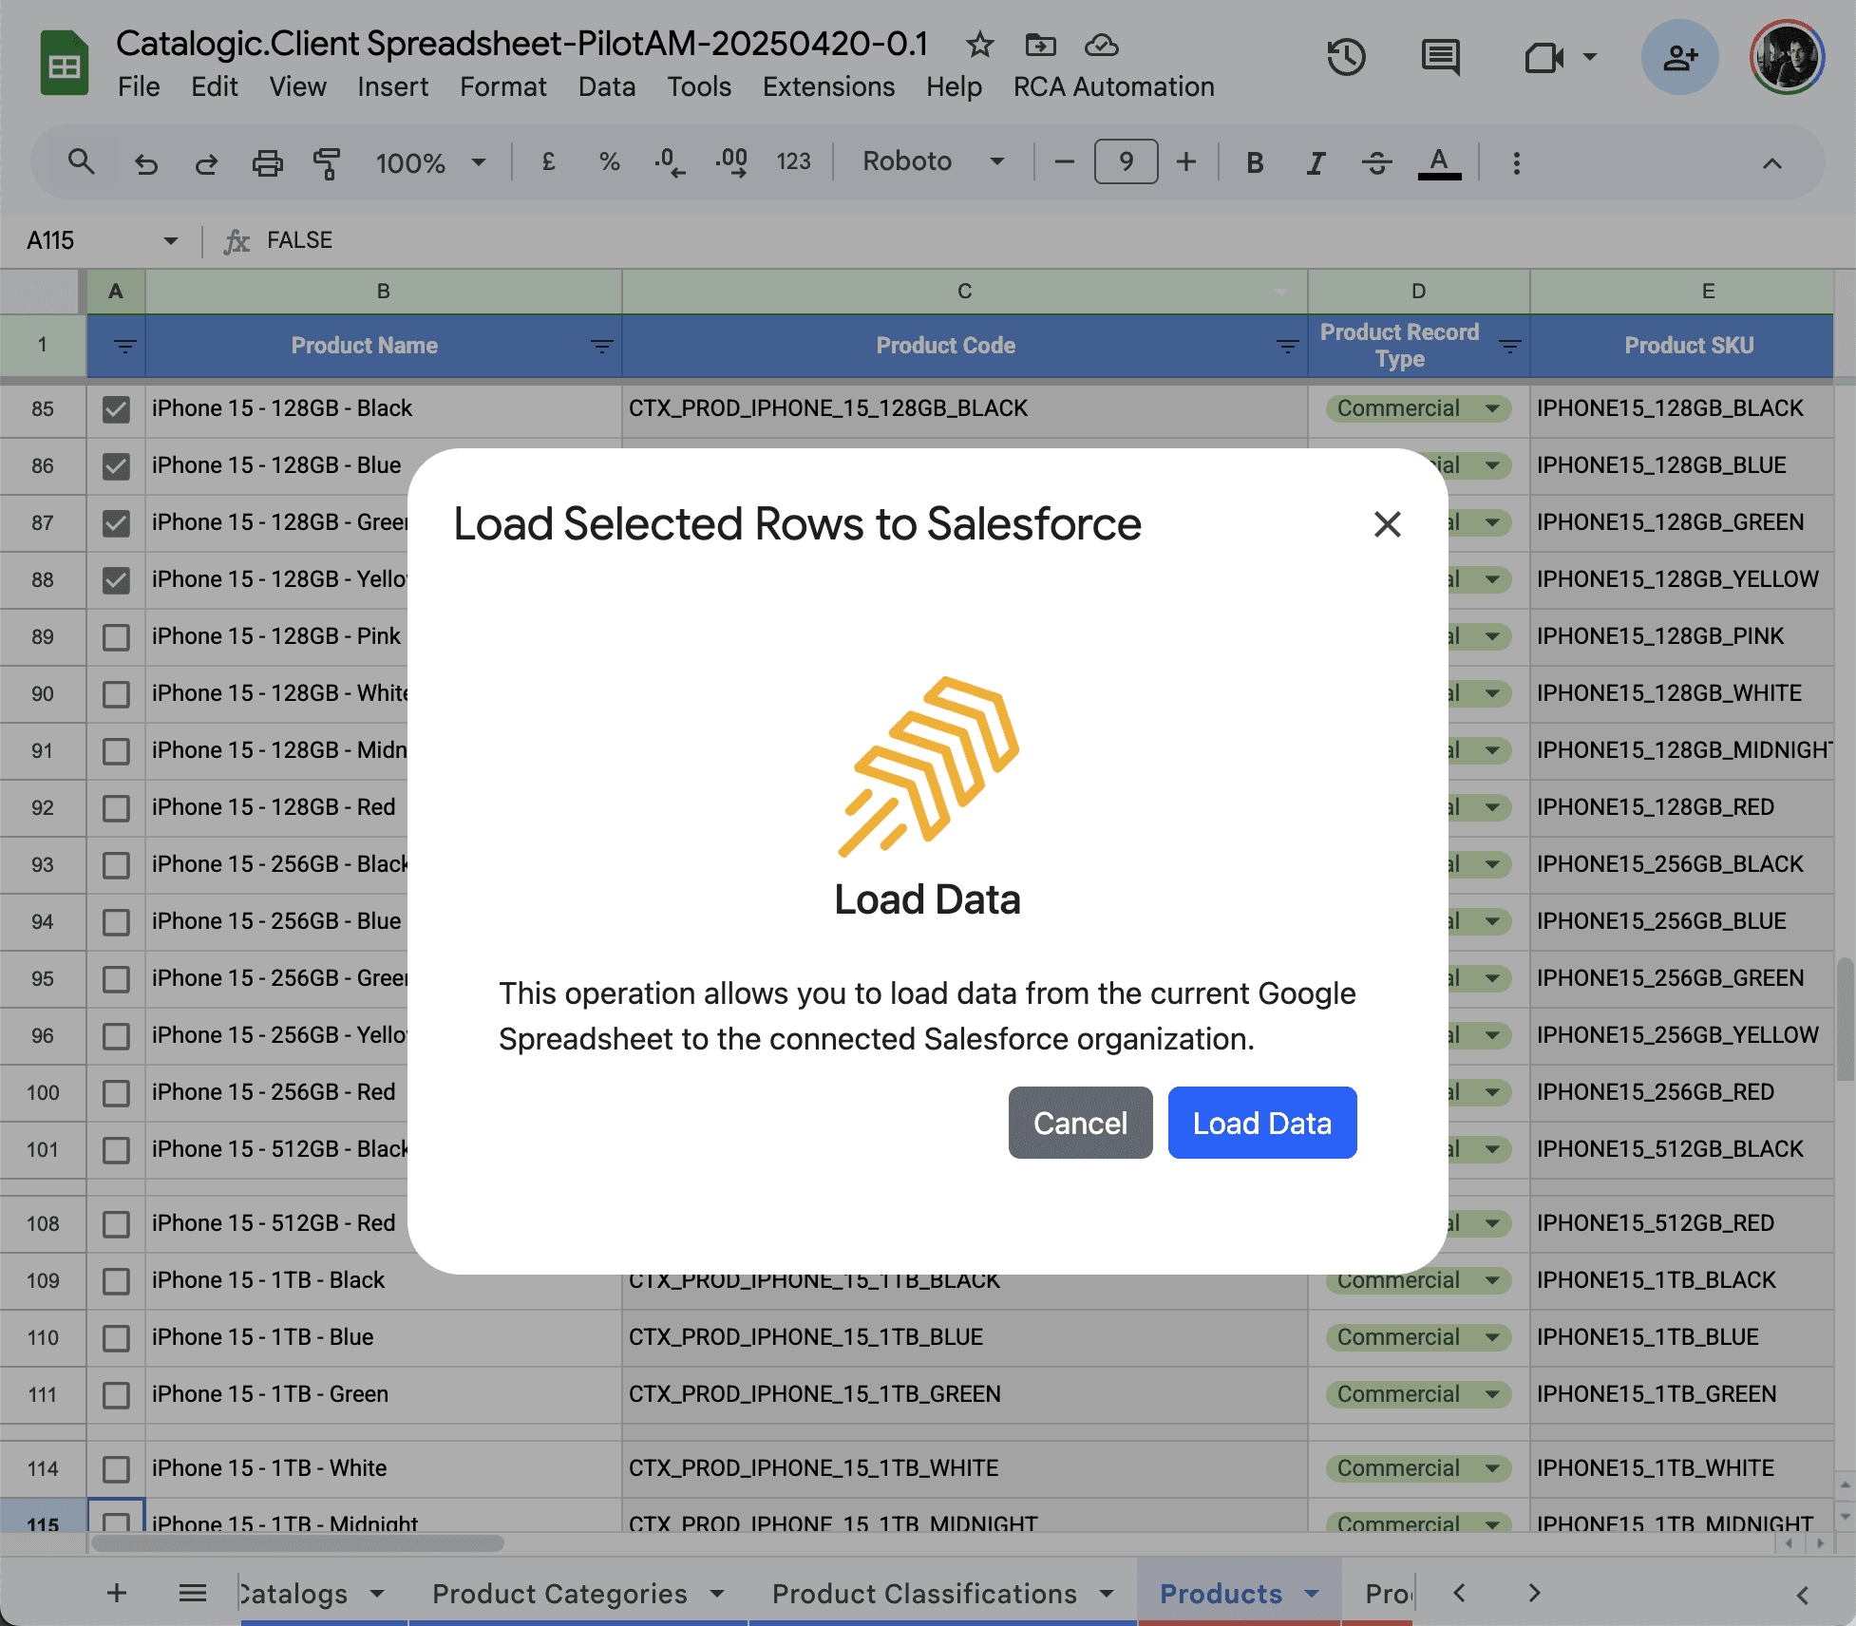The image size is (1856, 1626).
Task: Click the strikethrough formatting icon
Action: (1376, 162)
